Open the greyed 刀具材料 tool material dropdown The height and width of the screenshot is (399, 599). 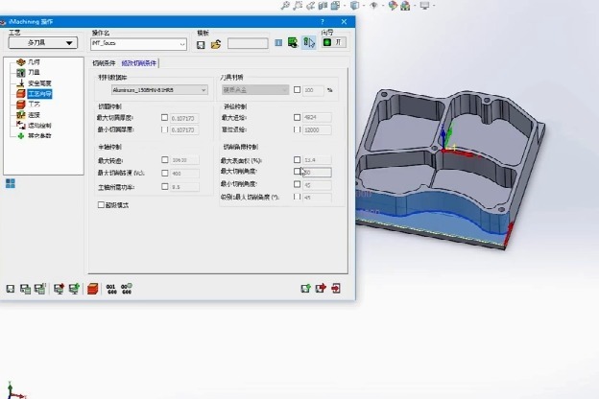click(x=255, y=90)
